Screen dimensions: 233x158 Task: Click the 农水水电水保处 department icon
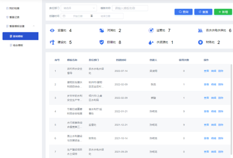pos(200,30)
